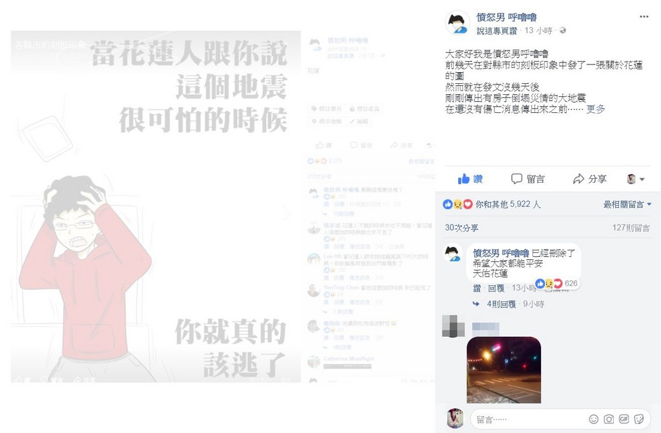Open 憤怒男 呼嚕嚕 page name in post header
Viewport: 661px width, 433px height.
coord(506,17)
